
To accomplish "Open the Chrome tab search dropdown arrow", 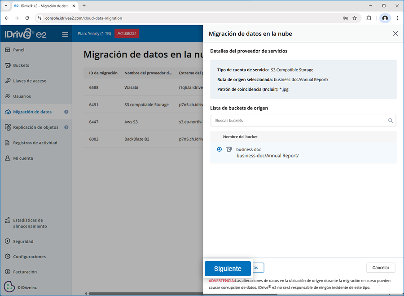I will 6,6.
